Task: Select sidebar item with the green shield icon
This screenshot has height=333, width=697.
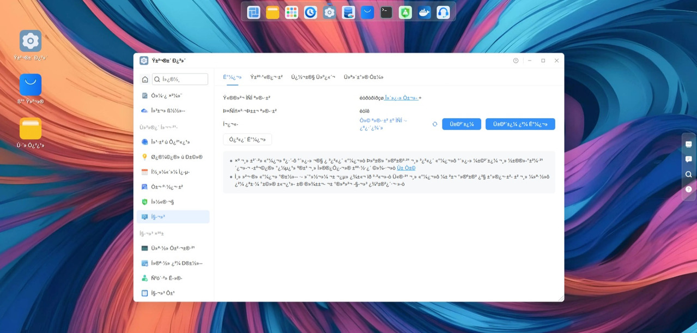Action: [x=173, y=202]
